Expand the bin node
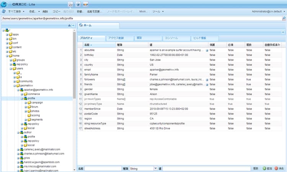287x172 pixels. pyautogui.click(x=7, y=39)
